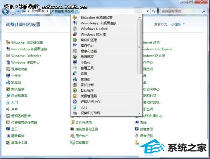The image size is (210, 159).
Task: Open the 网络和共享中心 link
Action: (152, 116)
